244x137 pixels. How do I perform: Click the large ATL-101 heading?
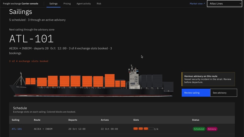point(31,39)
